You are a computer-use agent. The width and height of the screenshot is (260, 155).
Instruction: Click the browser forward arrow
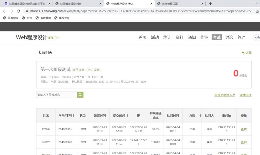point(12,11)
